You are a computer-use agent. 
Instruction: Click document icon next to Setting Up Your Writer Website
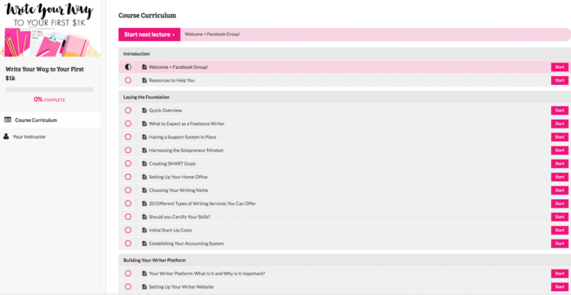(144, 286)
